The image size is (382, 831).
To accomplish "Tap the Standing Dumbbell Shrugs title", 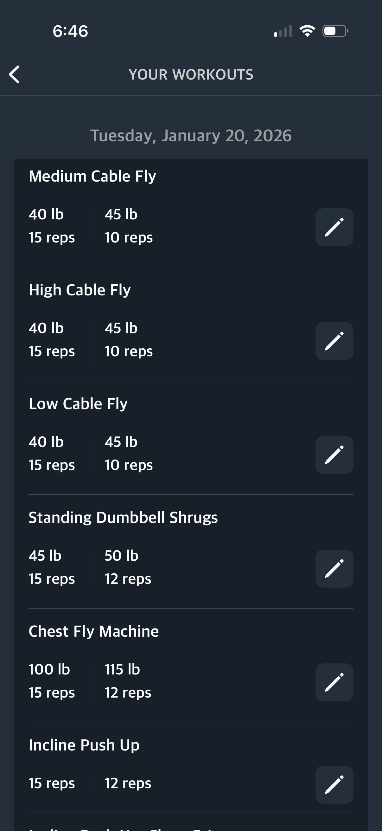I will click(123, 518).
